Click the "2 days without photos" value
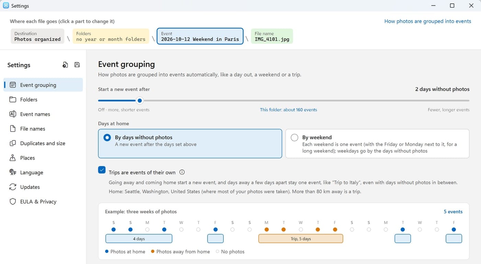 coord(442,89)
